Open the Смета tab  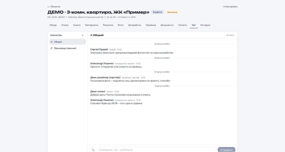(77, 25)
